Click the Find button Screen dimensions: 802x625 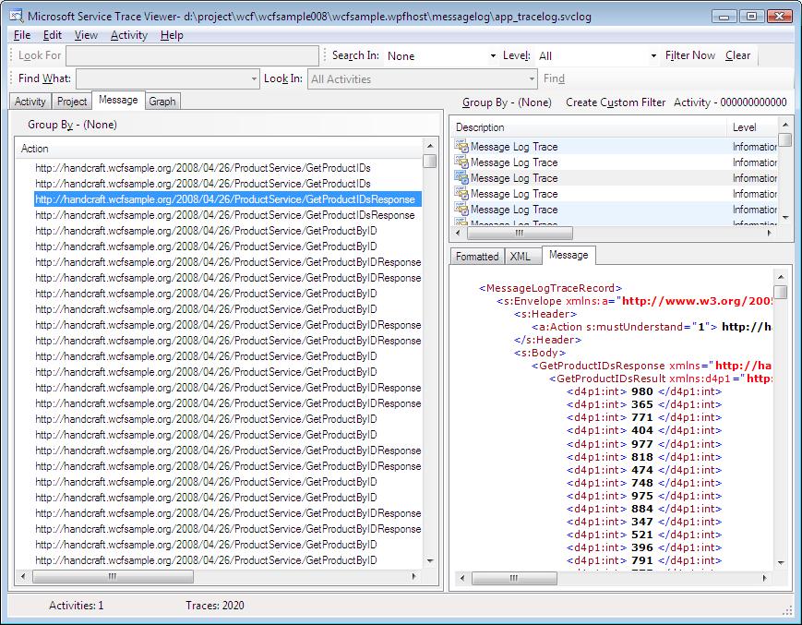[x=554, y=78]
